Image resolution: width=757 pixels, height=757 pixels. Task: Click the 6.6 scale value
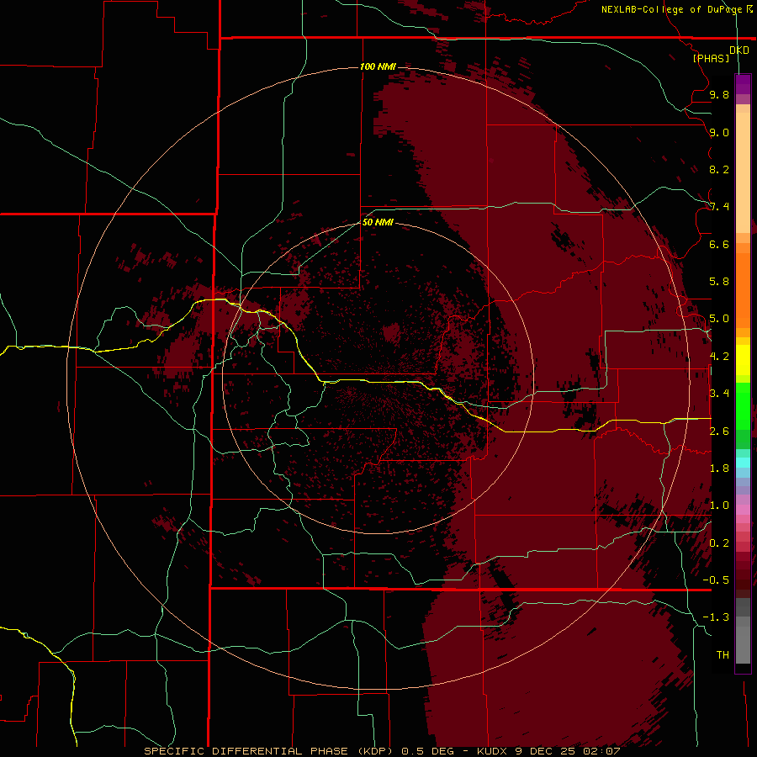719,244
